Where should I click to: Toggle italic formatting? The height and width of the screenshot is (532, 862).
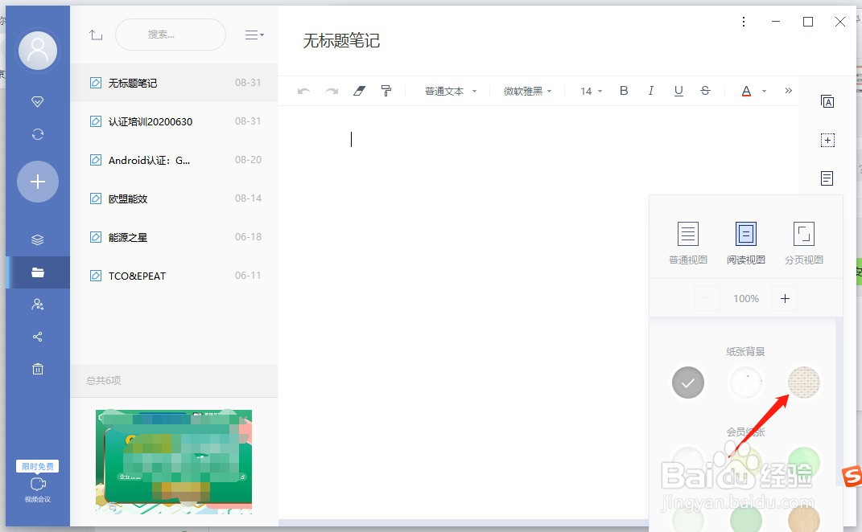[651, 91]
